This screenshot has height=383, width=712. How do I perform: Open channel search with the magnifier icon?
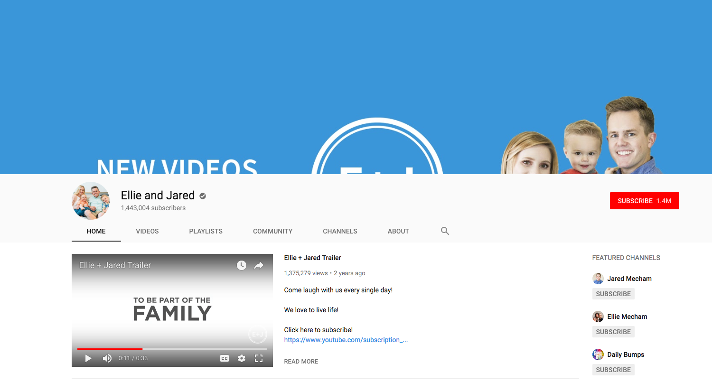(444, 231)
